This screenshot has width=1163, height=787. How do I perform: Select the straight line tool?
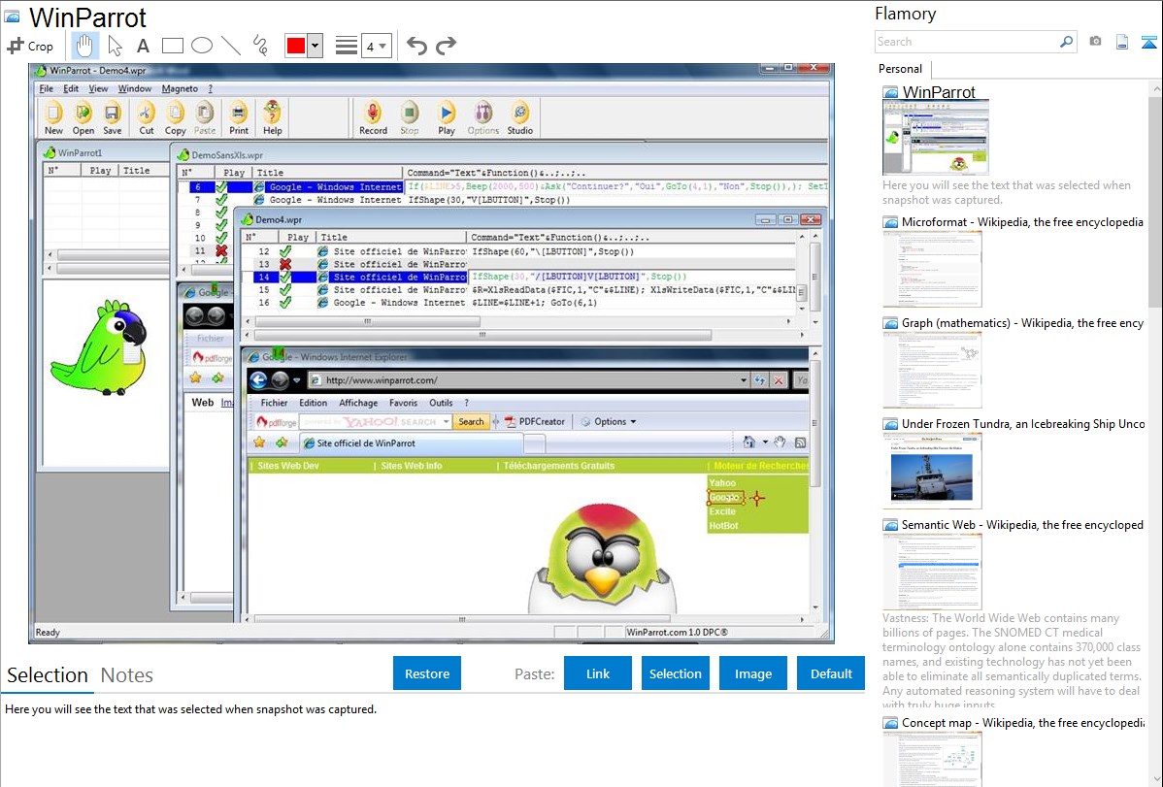pos(231,46)
